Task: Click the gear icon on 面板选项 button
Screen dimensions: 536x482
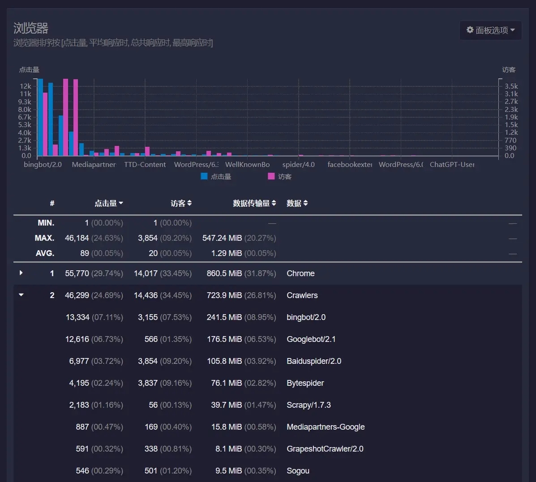Action: click(x=470, y=30)
